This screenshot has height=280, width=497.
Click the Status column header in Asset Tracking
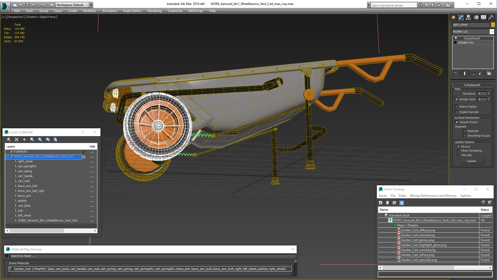coord(486,210)
